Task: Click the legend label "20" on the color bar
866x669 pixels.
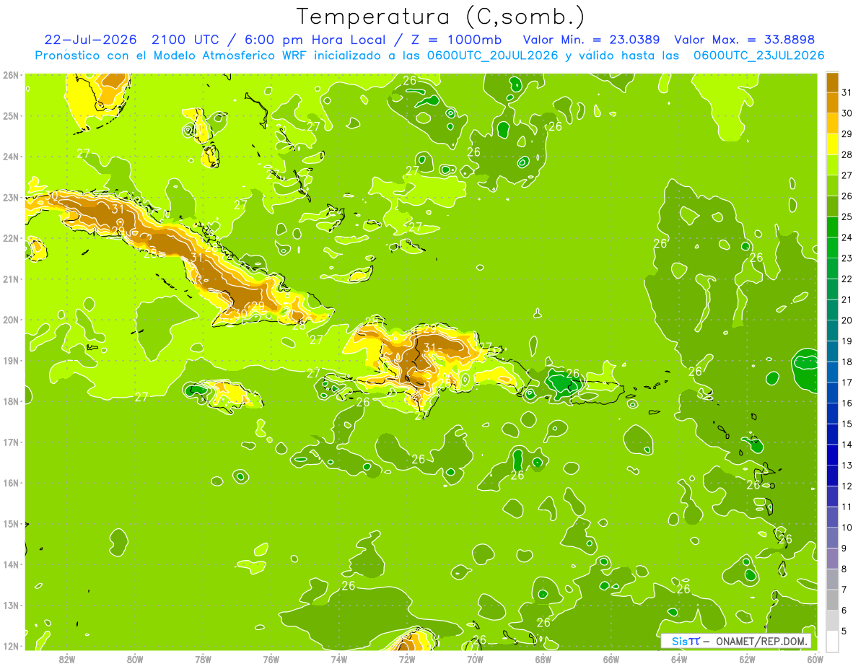Action: (x=847, y=320)
